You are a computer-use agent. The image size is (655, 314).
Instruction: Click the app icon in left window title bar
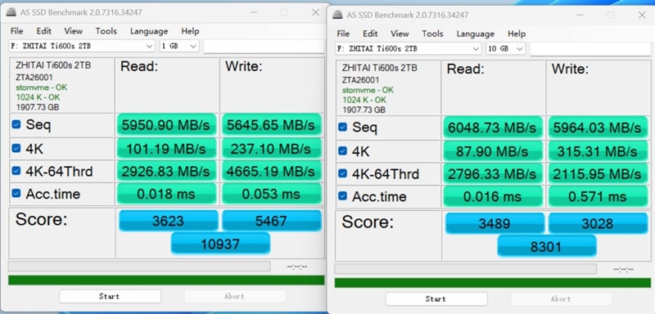[x=11, y=12]
